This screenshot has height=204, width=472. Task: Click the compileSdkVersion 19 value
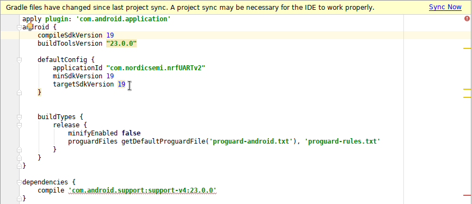coord(110,35)
